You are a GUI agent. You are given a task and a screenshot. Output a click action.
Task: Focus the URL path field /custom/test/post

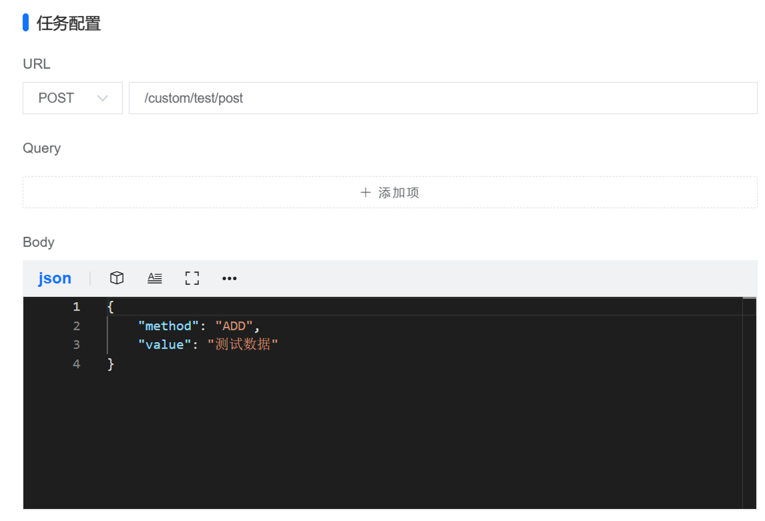click(442, 98)
